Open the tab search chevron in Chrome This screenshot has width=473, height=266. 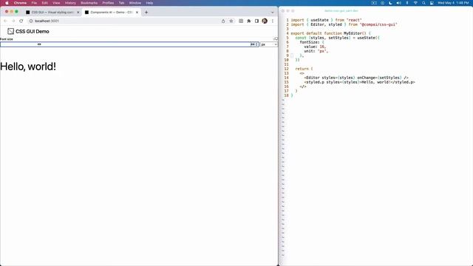273,13
